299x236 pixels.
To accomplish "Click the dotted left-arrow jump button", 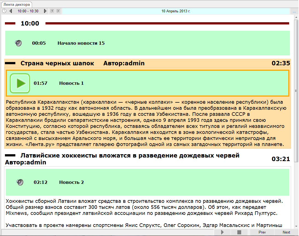I will coord(52,11).
